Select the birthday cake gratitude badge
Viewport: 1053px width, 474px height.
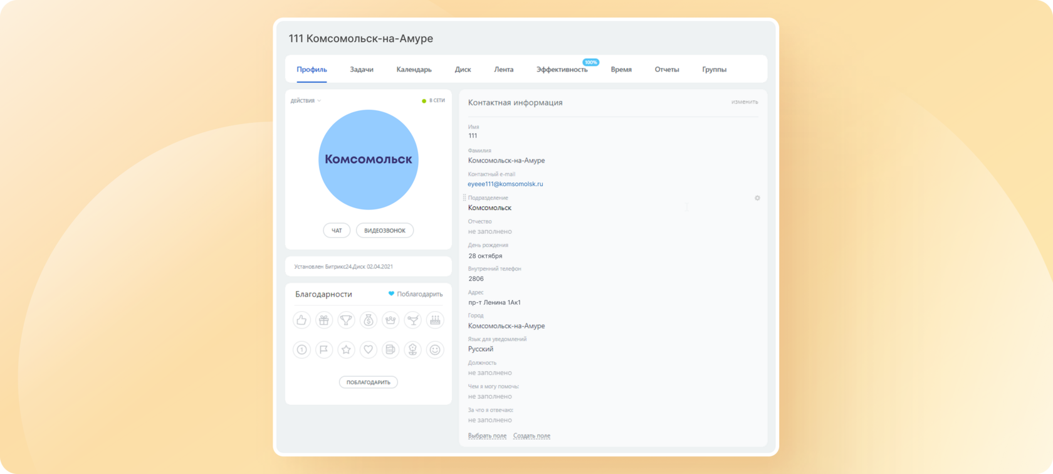(x=435, y=320)
